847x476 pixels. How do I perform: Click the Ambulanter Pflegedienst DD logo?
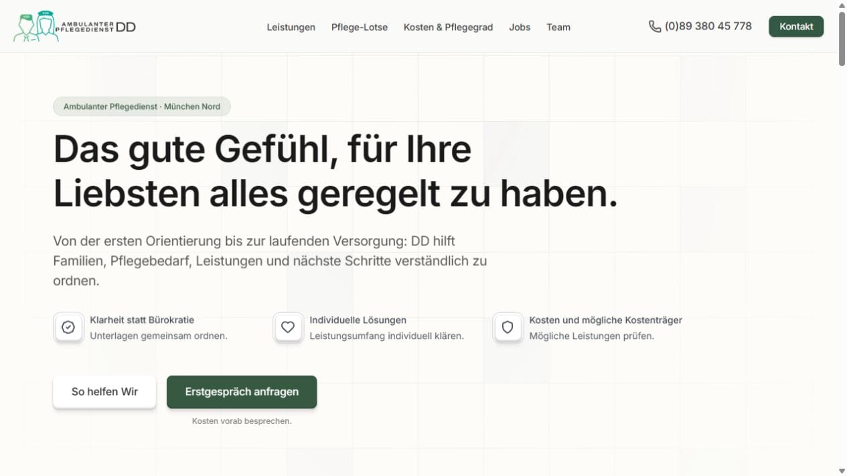[74, 27]
